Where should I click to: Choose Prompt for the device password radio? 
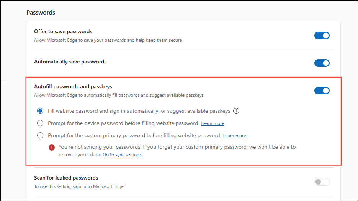click(40, 123)
